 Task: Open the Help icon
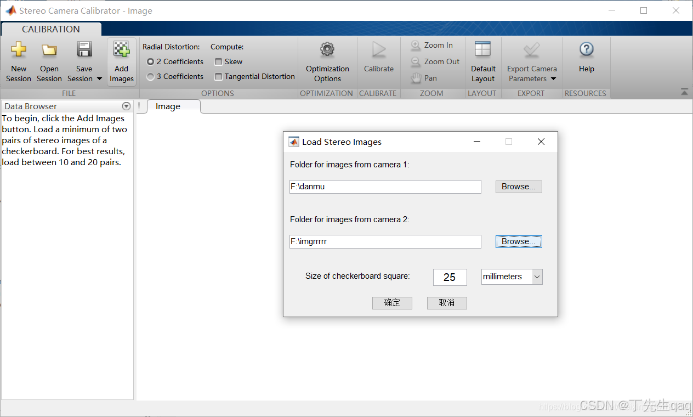(x=587, y=50)
